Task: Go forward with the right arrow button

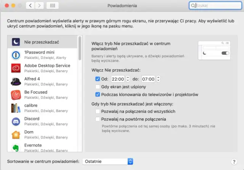Action: click(39, 6)
